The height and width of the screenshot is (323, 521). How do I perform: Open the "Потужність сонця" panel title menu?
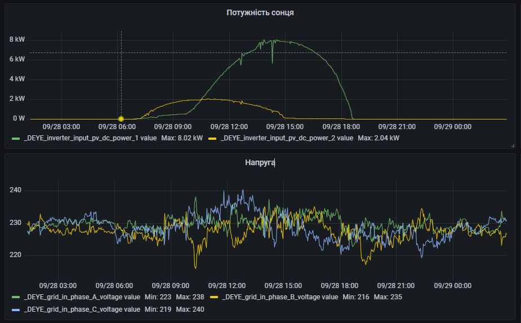[260, 12]
